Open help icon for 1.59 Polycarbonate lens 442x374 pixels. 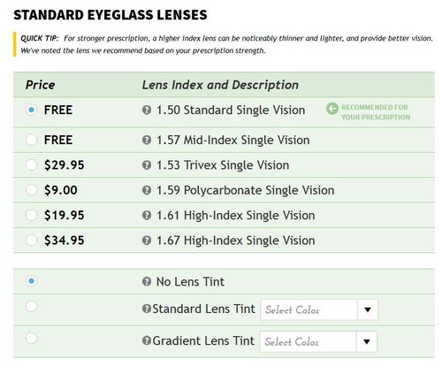[147, 190]
